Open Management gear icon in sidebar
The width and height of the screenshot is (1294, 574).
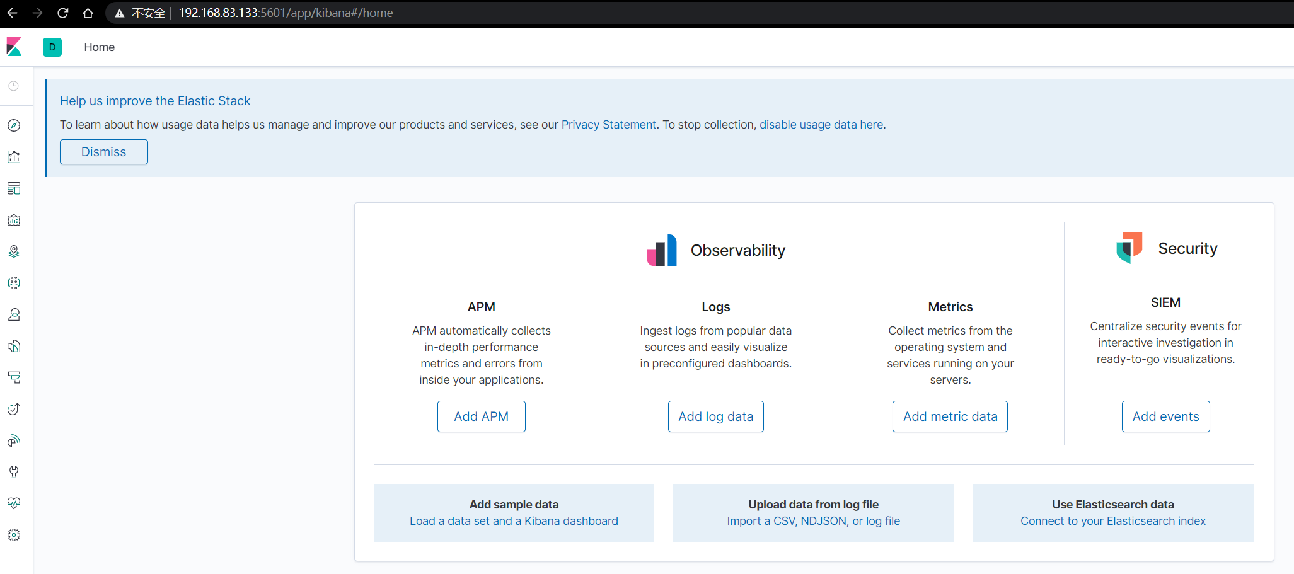coord(14,535)
